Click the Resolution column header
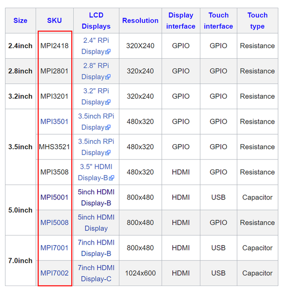The width and height of the screenshot is (283, 291). click(x=140, y=20)
